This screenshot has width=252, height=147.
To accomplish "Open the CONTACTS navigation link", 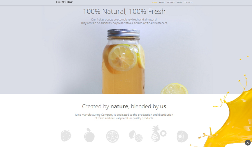I will point(188,3).
